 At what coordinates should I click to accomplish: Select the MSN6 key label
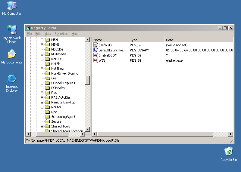point(55,45)
